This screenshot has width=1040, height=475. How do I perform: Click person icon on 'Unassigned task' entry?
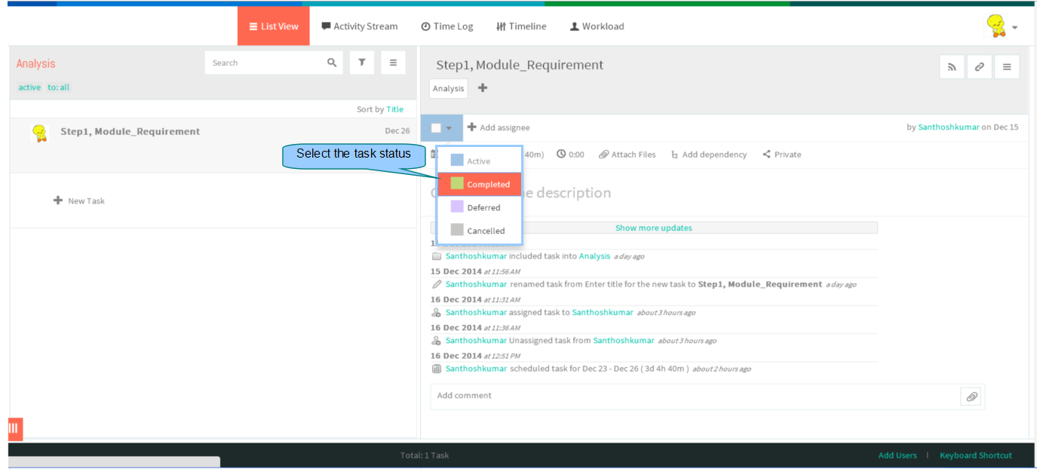pos(437,340)
